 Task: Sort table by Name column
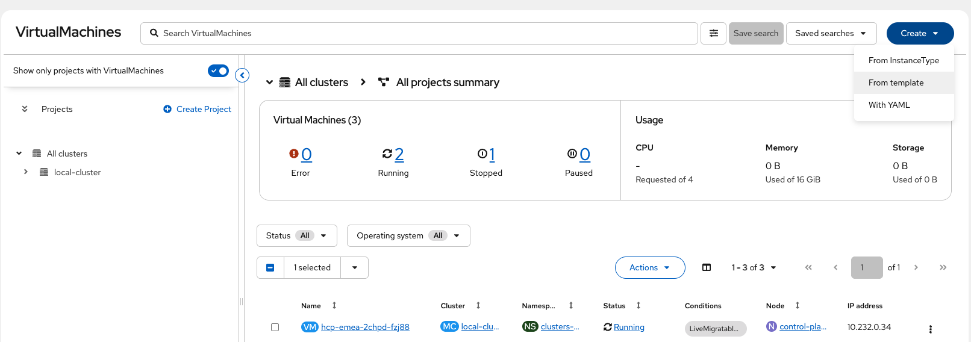point(334,306)
